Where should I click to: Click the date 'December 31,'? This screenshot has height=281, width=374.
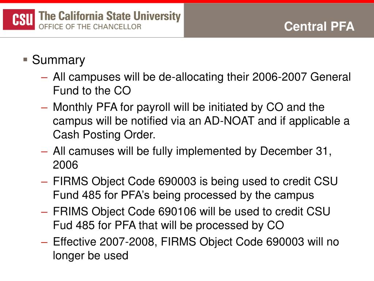(x=296, y=151)
